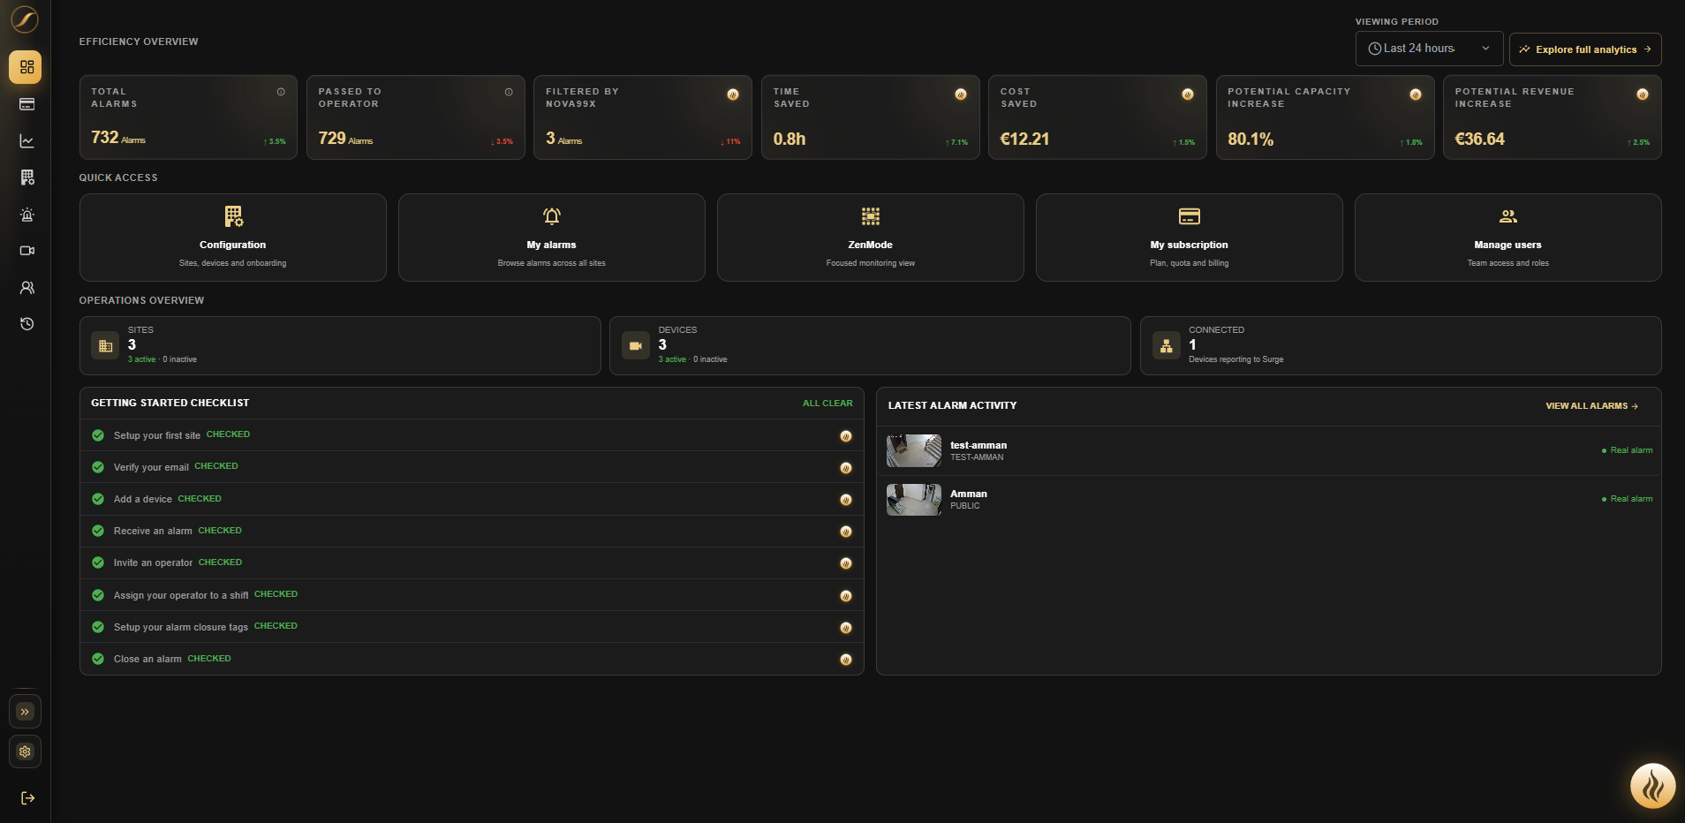1685x823 pixels.
Task: Click the Sites building icon tile
Action: click(106, 346)
